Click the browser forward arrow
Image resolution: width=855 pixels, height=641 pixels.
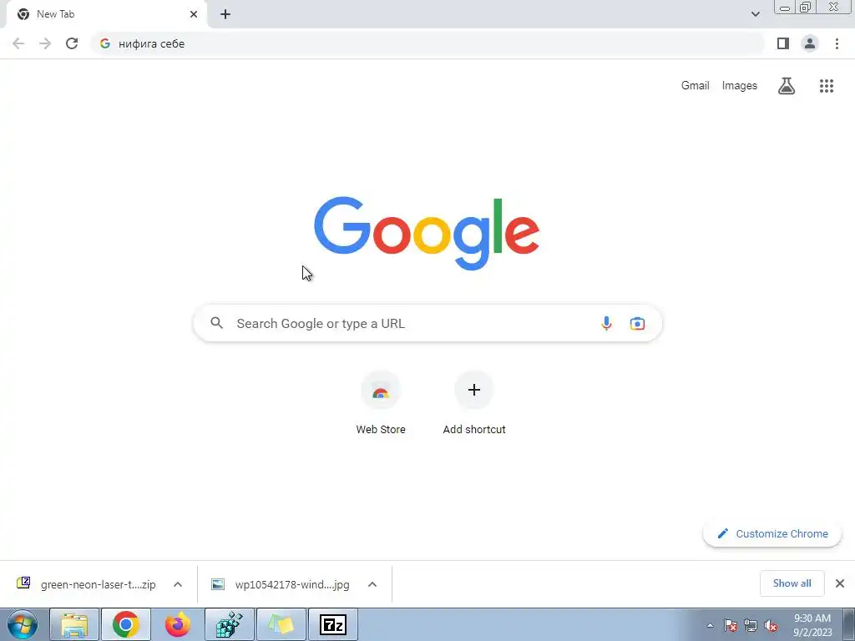[45, 43]
